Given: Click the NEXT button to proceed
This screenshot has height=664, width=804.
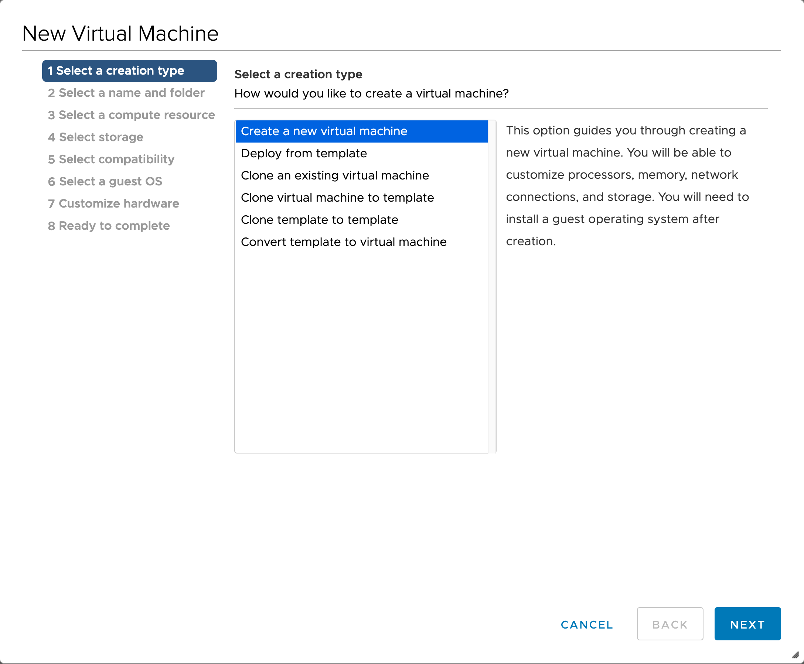Looking at the screenshot, I should (x=747, y=624).
